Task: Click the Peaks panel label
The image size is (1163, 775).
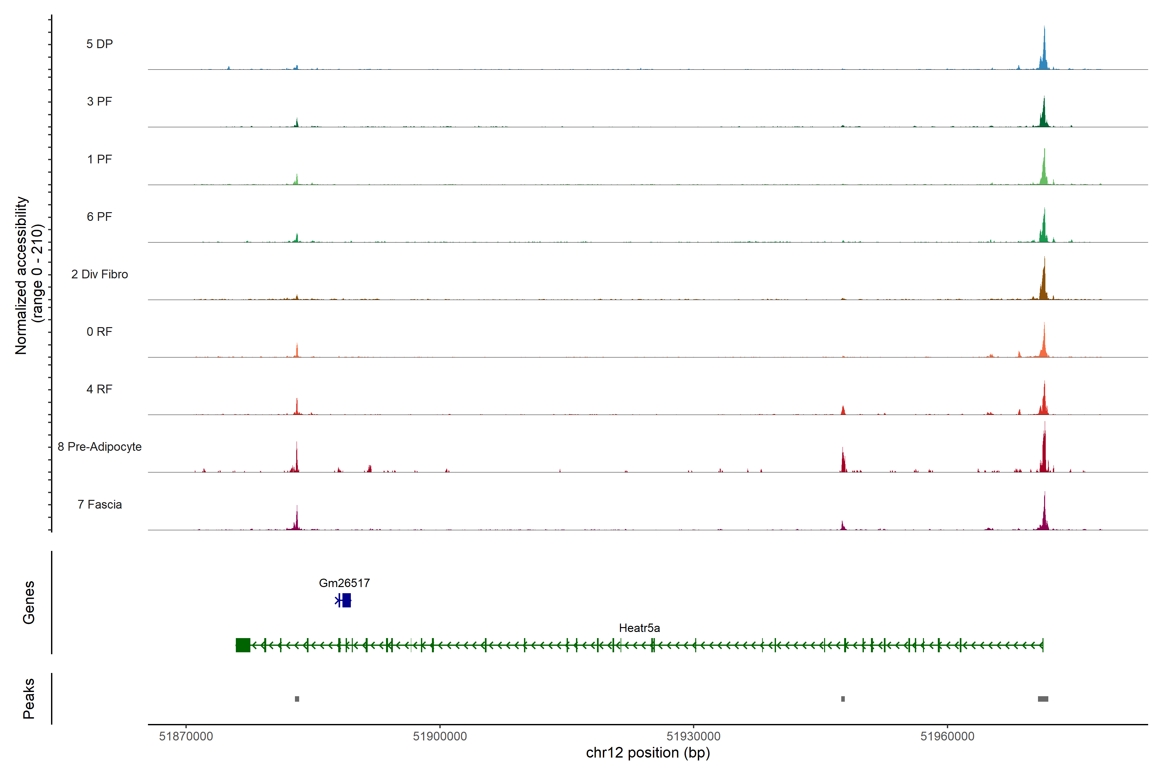Action: [x=29, y=698]
